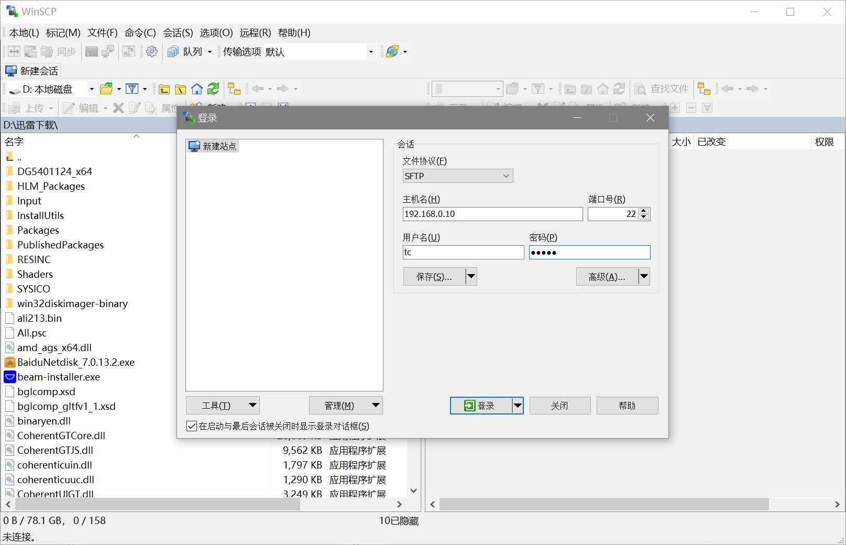Click the Login (登录) button
846x545 pixels.
(481, 405)
